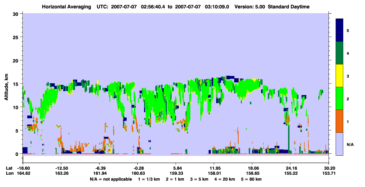This screenshot has height=187, width=365.
Task: Click longitude value 160.63
Action: click(x=138, y=173)
